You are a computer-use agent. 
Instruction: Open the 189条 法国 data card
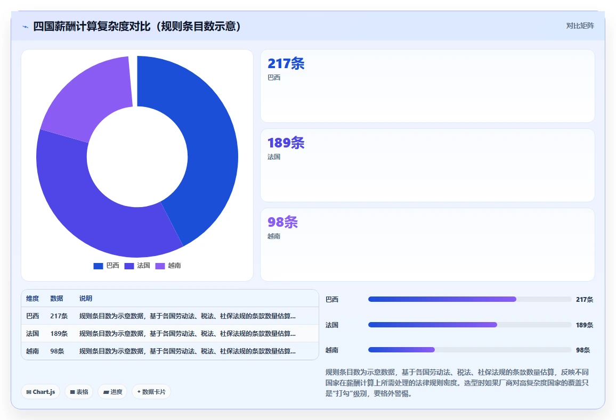click(427, 165)
